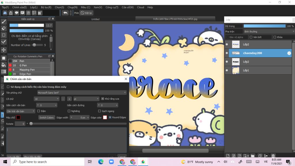
Task: Click the Đặt lại reset button
Action: 86,13
